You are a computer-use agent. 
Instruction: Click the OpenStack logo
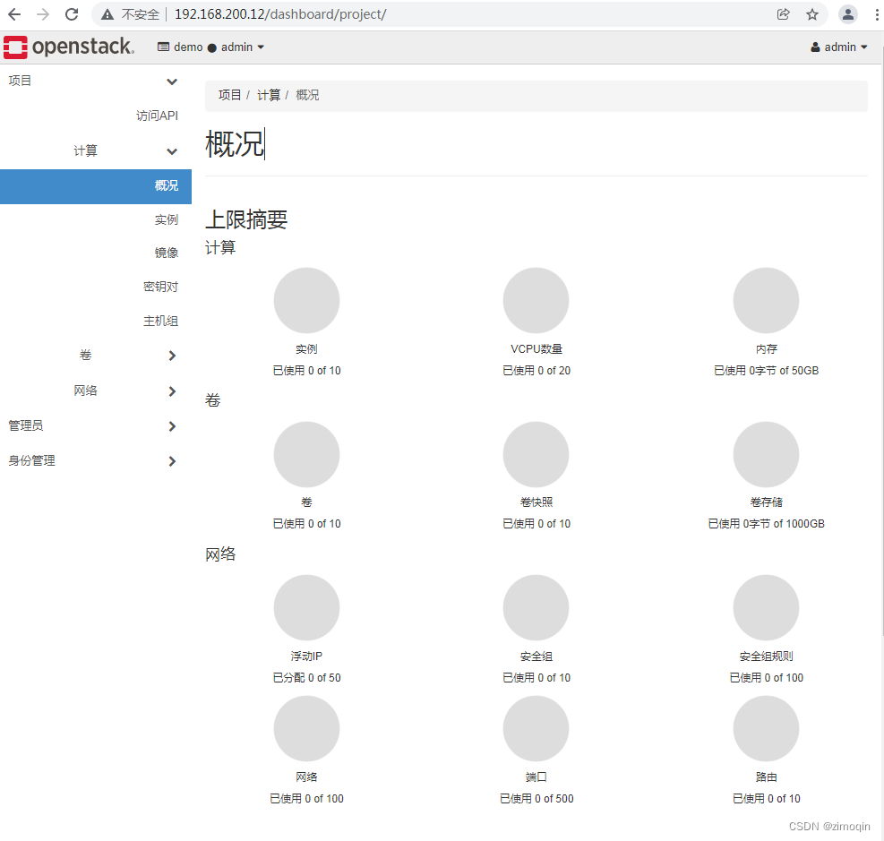69,46
